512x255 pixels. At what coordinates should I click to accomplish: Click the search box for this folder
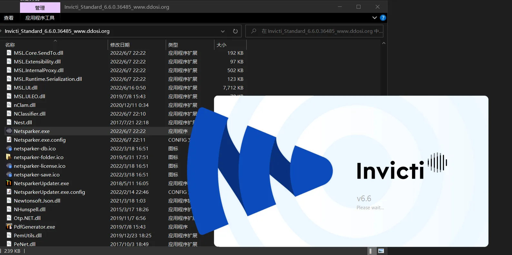point(314,31)
